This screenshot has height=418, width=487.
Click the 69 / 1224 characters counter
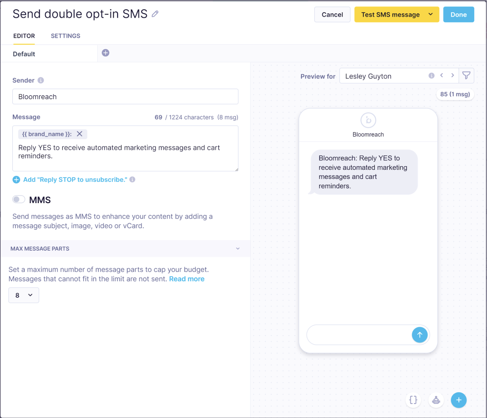(x=184, y=117)
